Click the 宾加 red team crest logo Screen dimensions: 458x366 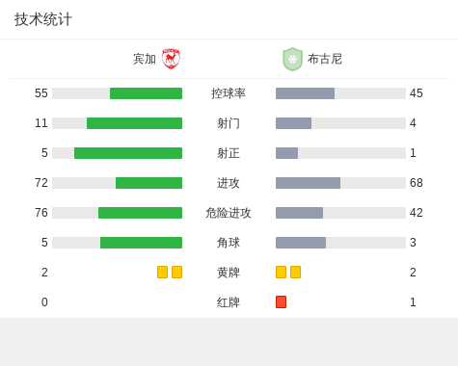coord(171,59)
